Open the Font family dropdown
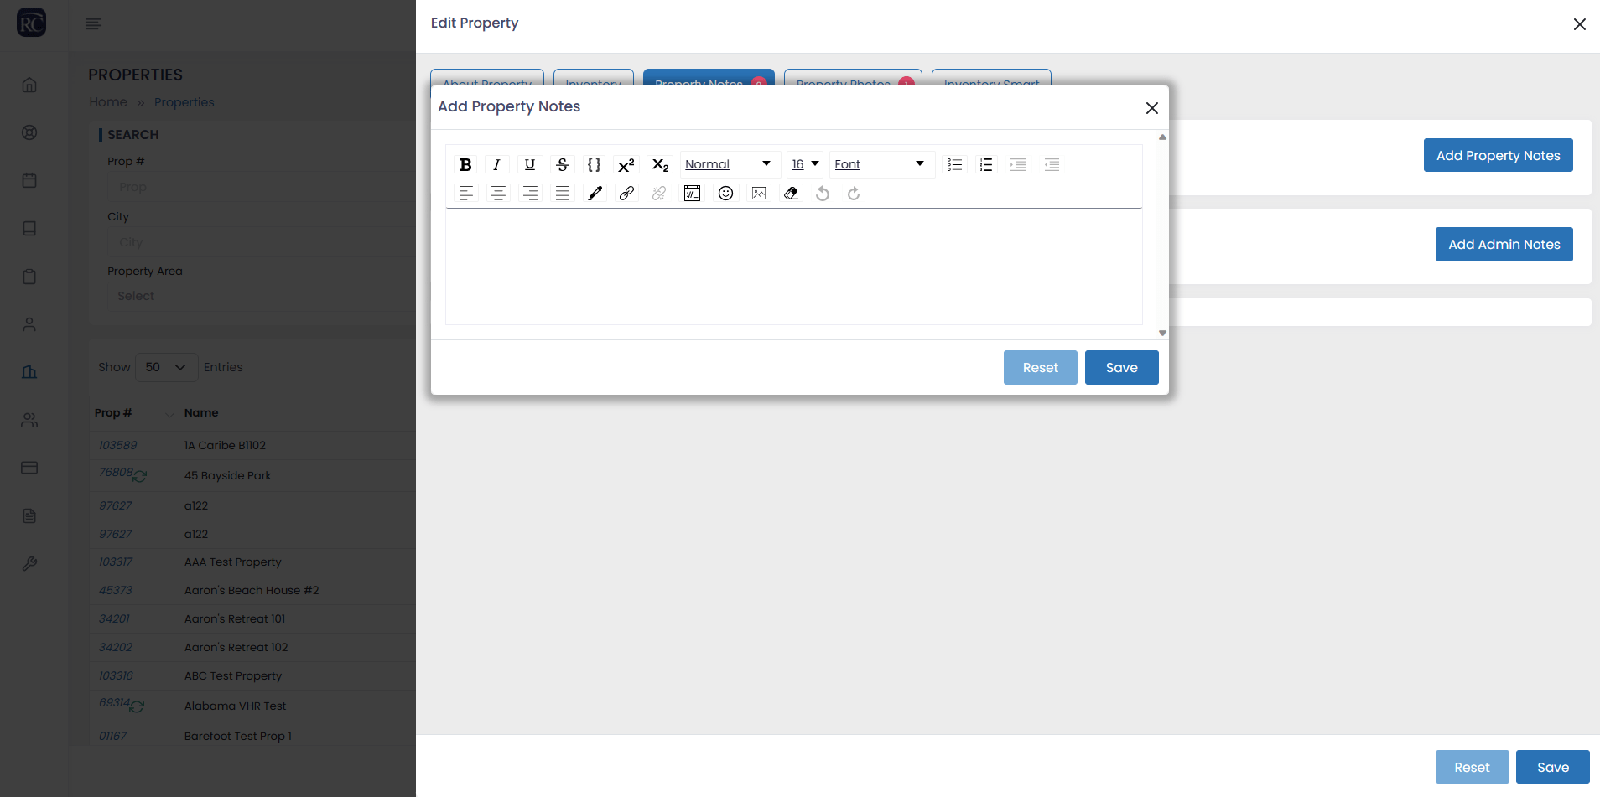Viewport: 1600px width, 797px height. tap(881, 164)
